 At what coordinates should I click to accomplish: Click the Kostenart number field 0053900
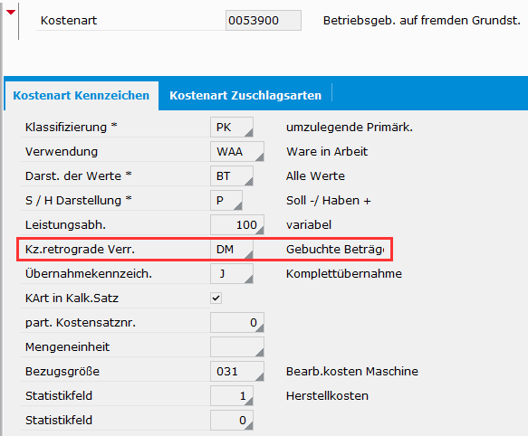264,21
